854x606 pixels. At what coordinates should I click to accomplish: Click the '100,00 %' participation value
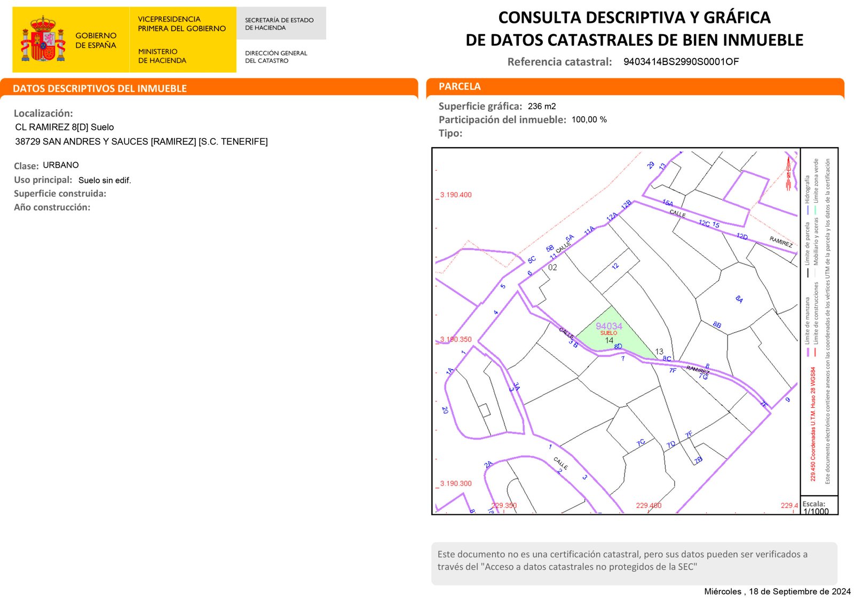coord(589,119)
